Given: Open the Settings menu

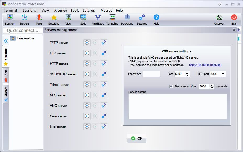Looking at the screenshot, I should pyautogui.click(x=89, y=11).
